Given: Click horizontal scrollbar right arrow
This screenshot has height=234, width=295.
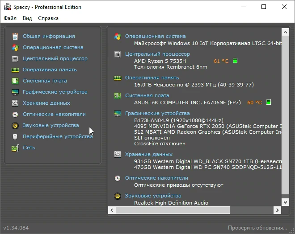Looking at the screenshot, I should pyautogui.click(x=277, y=210).
